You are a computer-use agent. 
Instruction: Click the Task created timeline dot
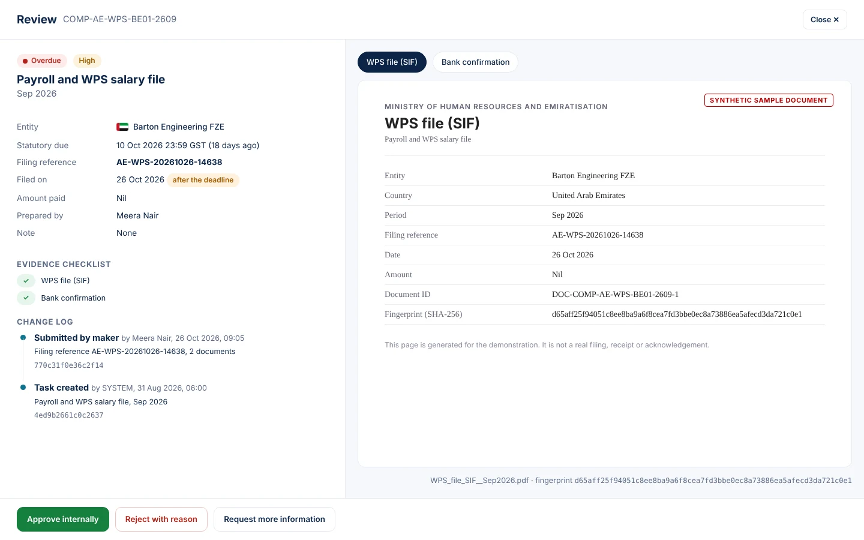(x=23, y=388)
